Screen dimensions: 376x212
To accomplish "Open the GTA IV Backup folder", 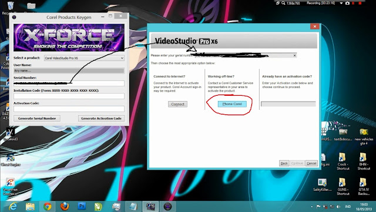I will 363,186.
